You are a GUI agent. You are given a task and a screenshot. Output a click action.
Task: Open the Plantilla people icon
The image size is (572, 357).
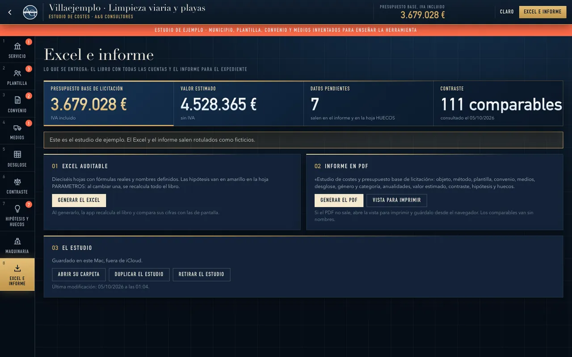(x=17, y=73)
